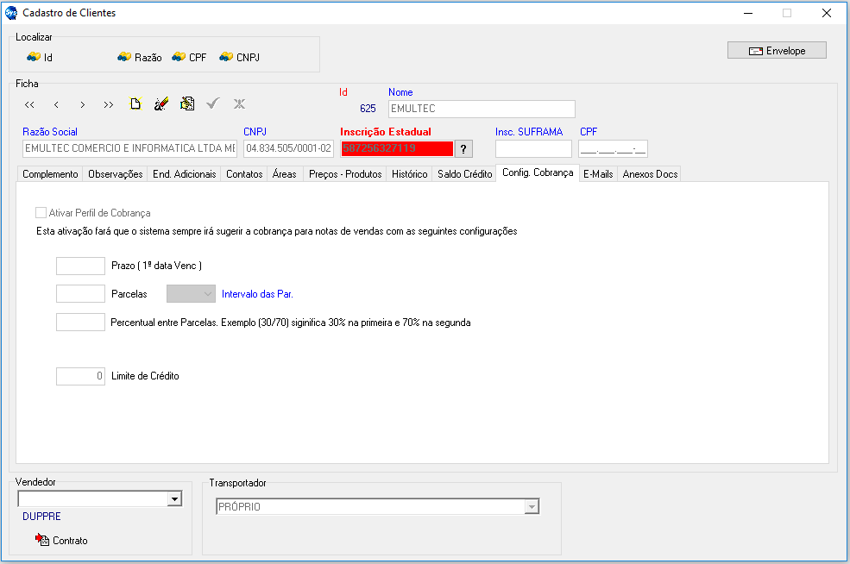The image size is (850, 564).
Task: Jump to last record with >> arrow
Action: click(108, 104)
